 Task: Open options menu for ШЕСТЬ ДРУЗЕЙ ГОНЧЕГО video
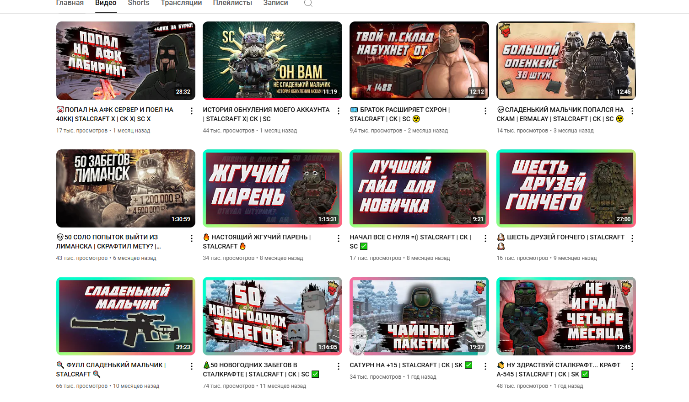(x=632, y=238)
